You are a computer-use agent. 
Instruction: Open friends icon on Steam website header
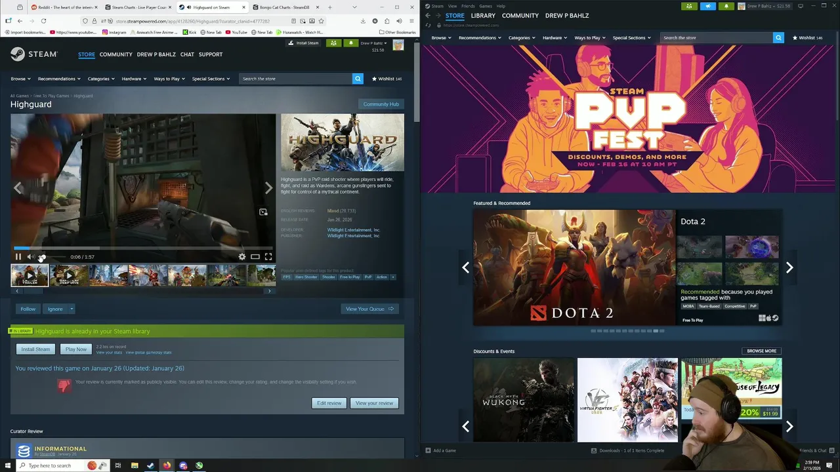point(333,43)
